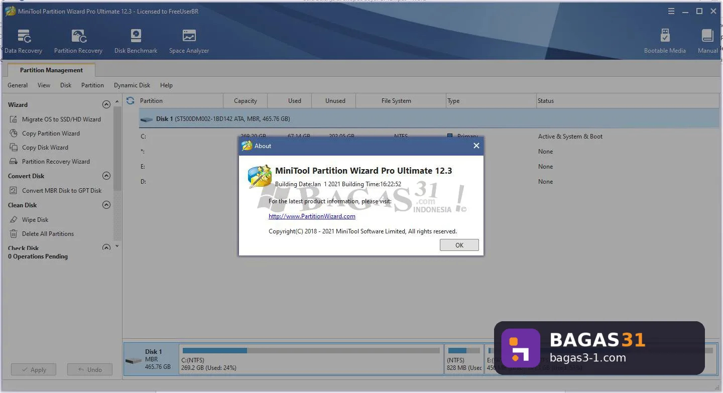This screenshot has width=723, height=393.
Task: Click OK in the About dialog
Action: click(x=459, y=245)
